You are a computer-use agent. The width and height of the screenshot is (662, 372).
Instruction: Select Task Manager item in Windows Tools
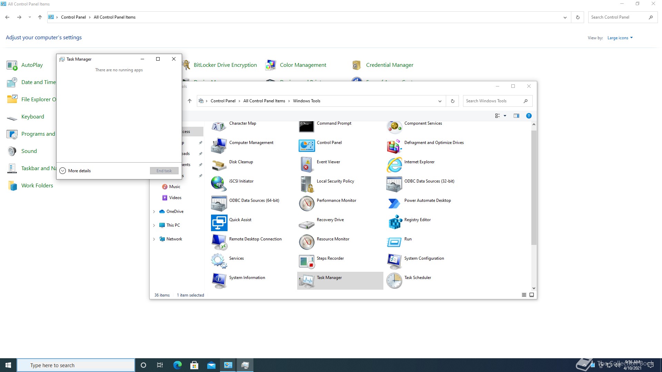tap(340, 280)
